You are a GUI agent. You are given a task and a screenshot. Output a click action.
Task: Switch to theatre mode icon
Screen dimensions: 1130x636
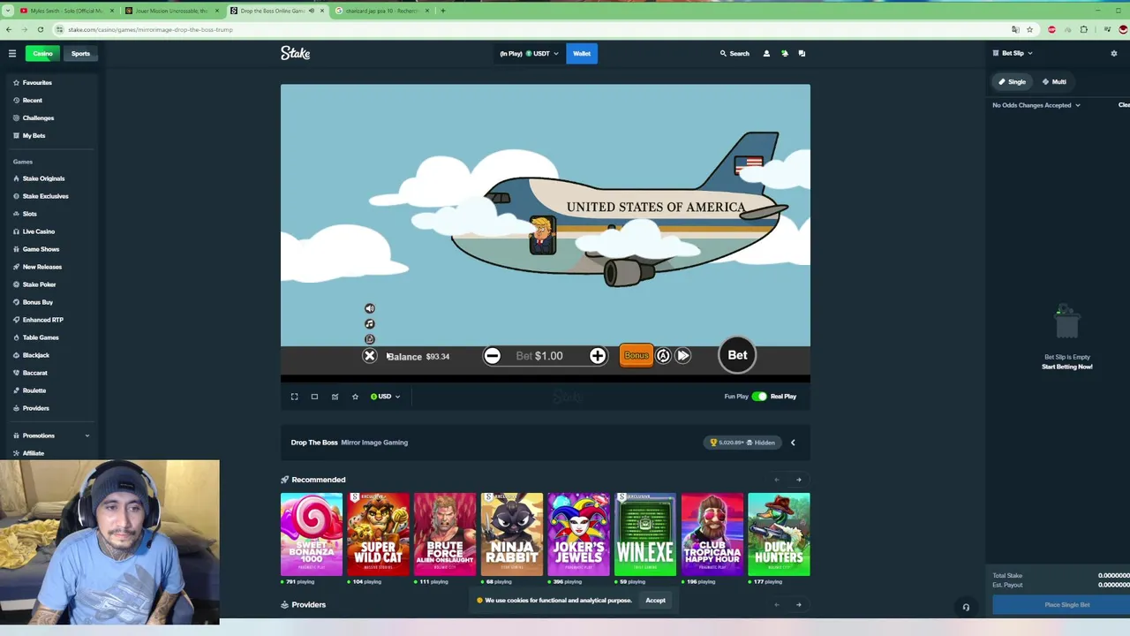tap(314, 397)
